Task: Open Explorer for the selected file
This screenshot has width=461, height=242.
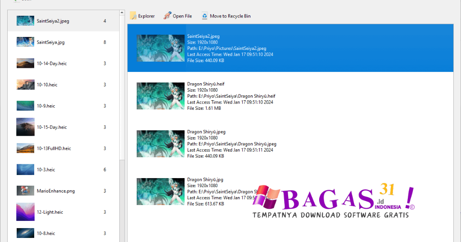Action: tap(142, 16)
